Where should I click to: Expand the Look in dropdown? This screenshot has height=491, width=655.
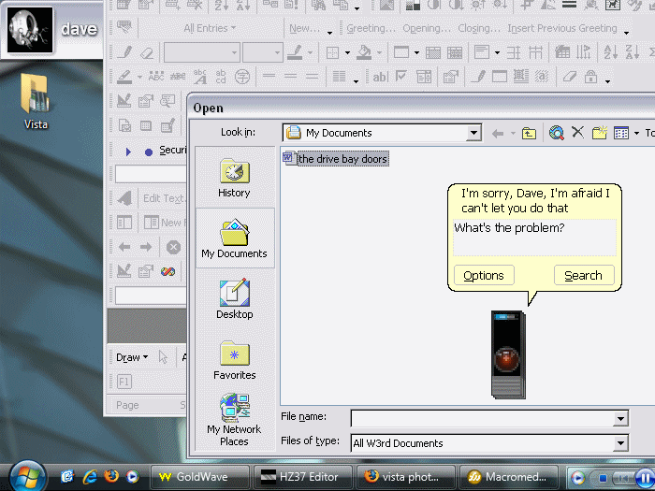(473, 133)
